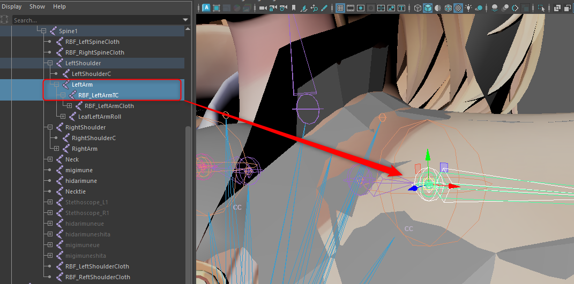The width and height of the screenshot is (574, 284).
Task: Expand the Neck node
Action: (50, 159)
